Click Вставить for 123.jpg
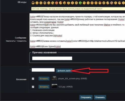This screenshot has height=101, width=125. (44, 87)
